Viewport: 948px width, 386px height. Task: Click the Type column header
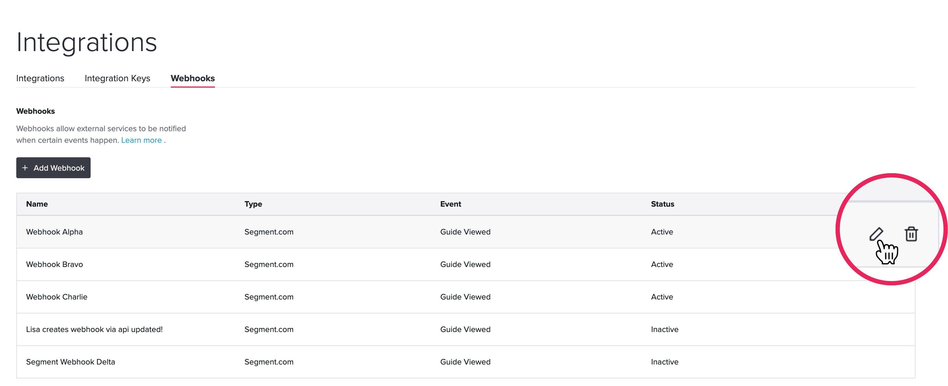tap(253, 204)
